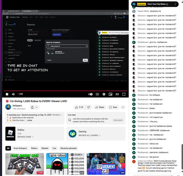The image size is (183, 176).
Task: Select the All filter chip
Action: click(x=8, y=148)
